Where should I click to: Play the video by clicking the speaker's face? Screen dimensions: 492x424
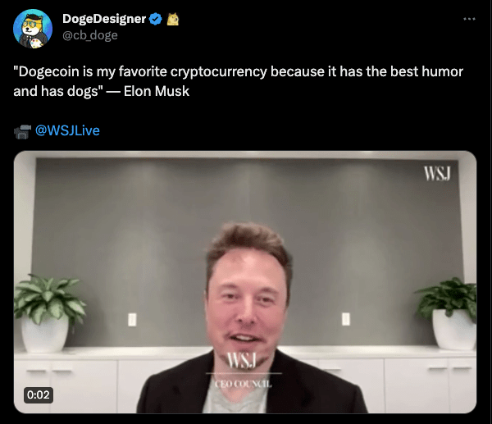[x=248, y=301]
